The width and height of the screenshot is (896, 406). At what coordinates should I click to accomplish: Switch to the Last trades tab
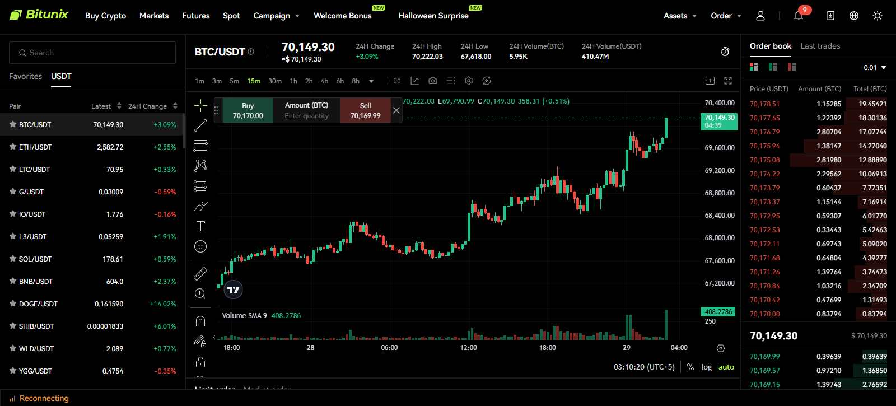(x=820, y=46)
